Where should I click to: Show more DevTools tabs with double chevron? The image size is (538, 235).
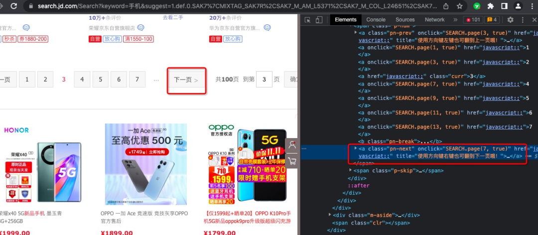pyautogui.click(x=455, y=20)
